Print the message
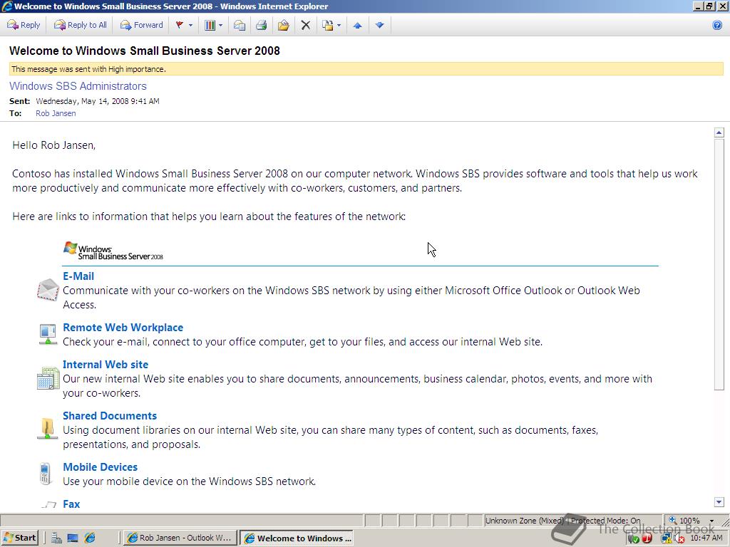This screenshot has width=730, height=547. (x=261, y=25)
